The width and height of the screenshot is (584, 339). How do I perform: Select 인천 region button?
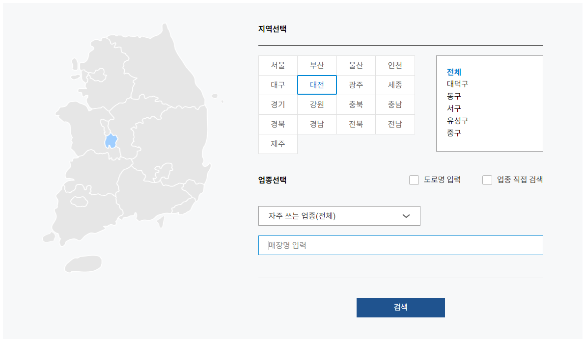(395, 65)
